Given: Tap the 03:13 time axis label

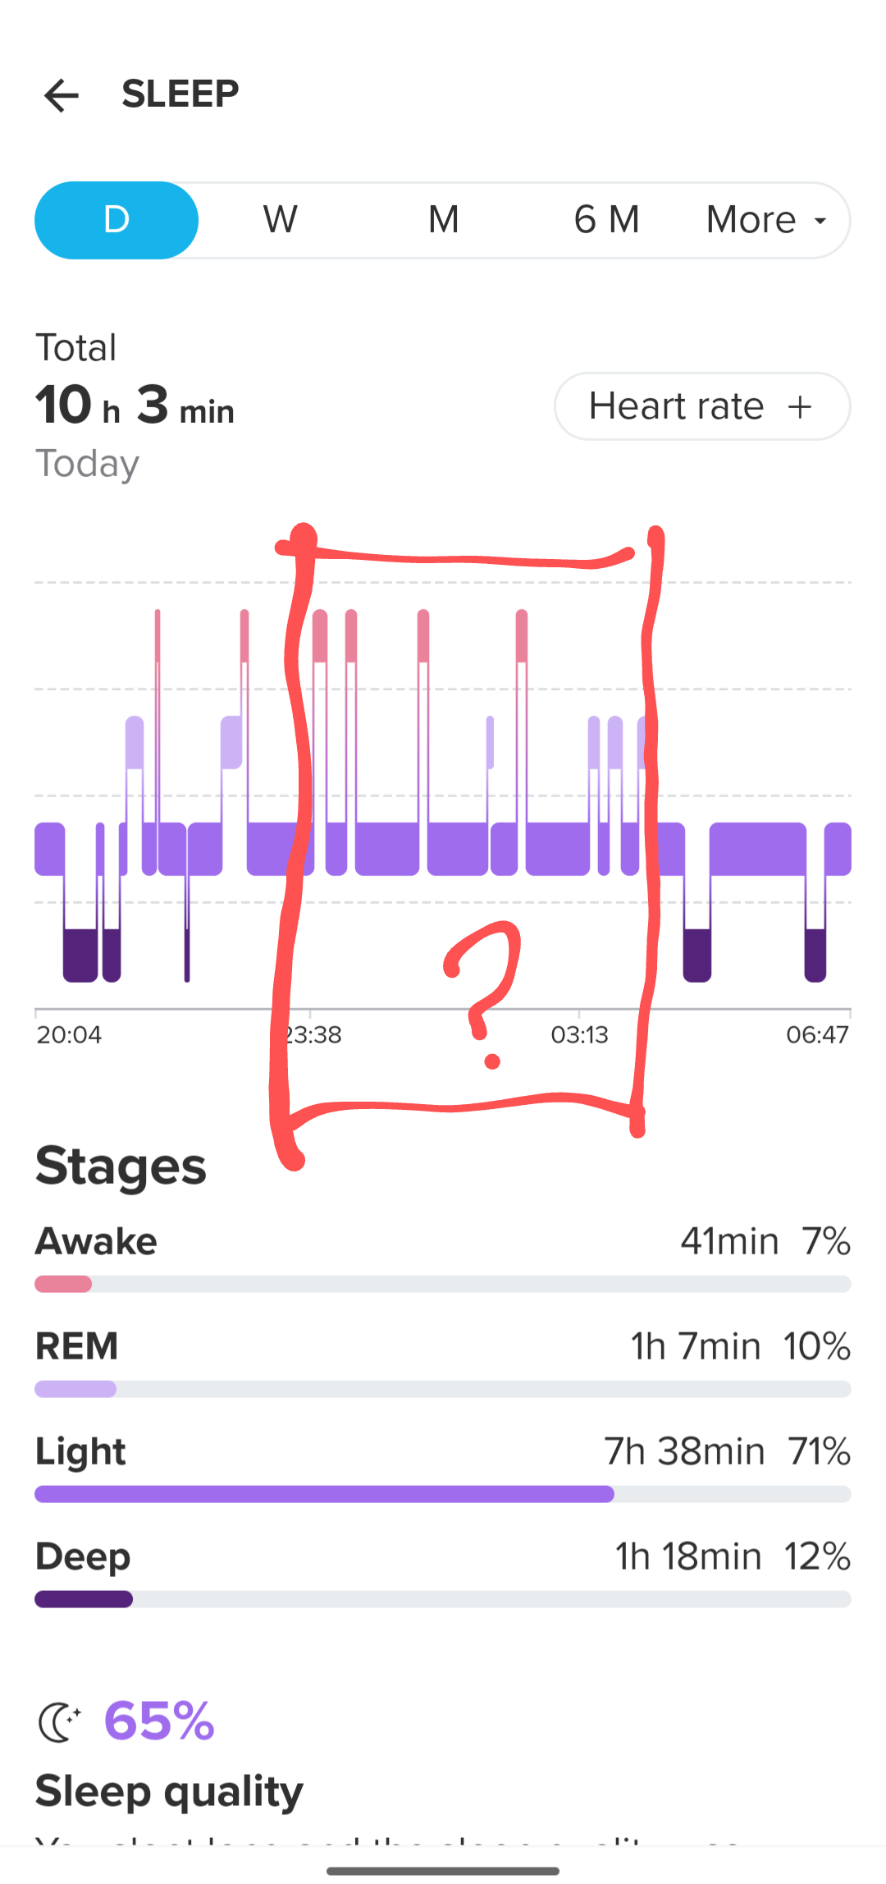Looking at the screenshot, I should [x=579, y=1034].
